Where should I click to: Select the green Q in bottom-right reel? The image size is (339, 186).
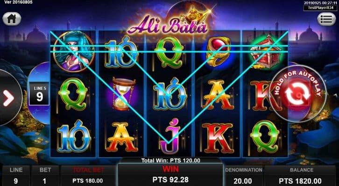point(264,136)
